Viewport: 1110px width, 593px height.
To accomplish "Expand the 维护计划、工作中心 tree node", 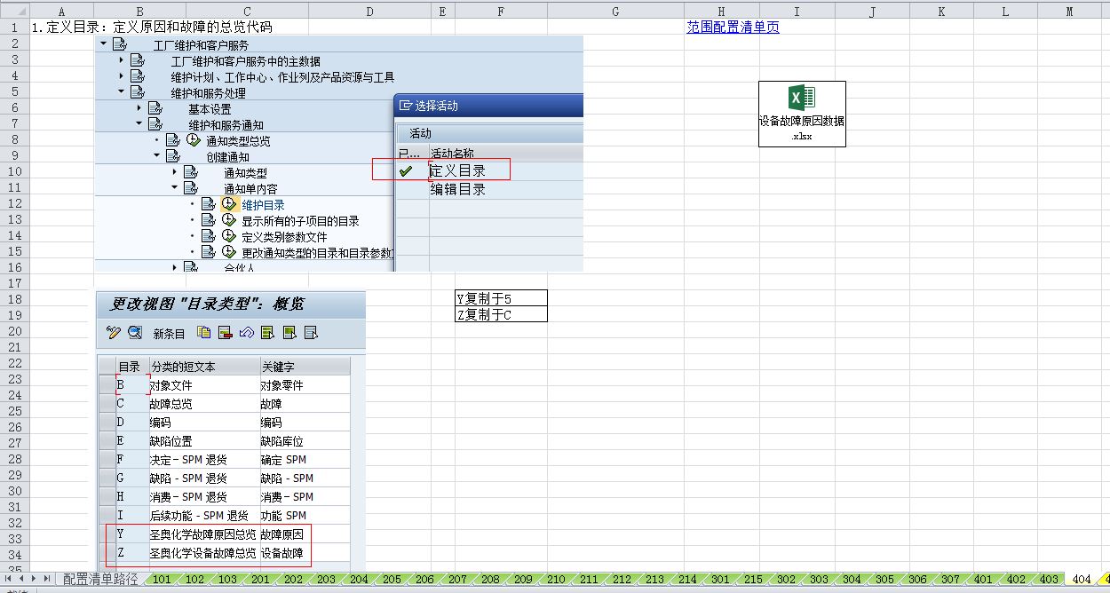I will point(122,75).
